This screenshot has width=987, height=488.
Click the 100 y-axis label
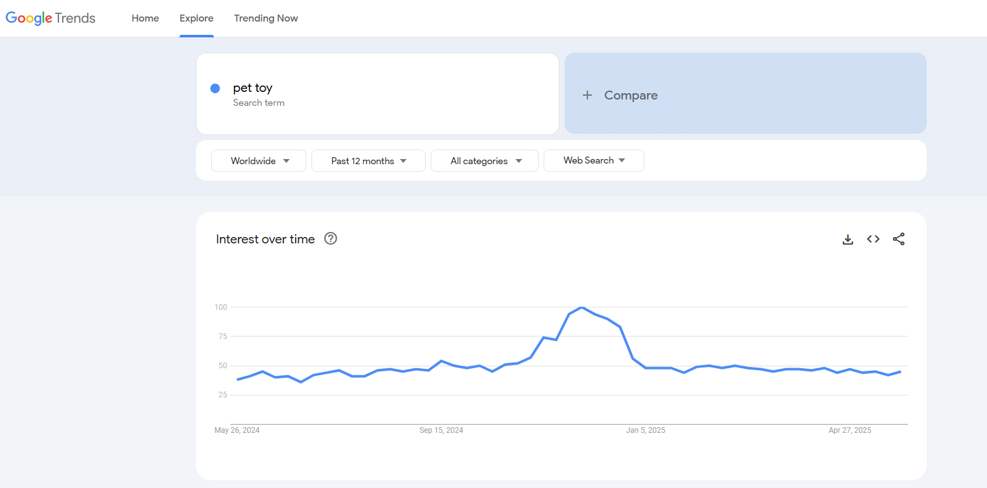[x=221, y=307]
